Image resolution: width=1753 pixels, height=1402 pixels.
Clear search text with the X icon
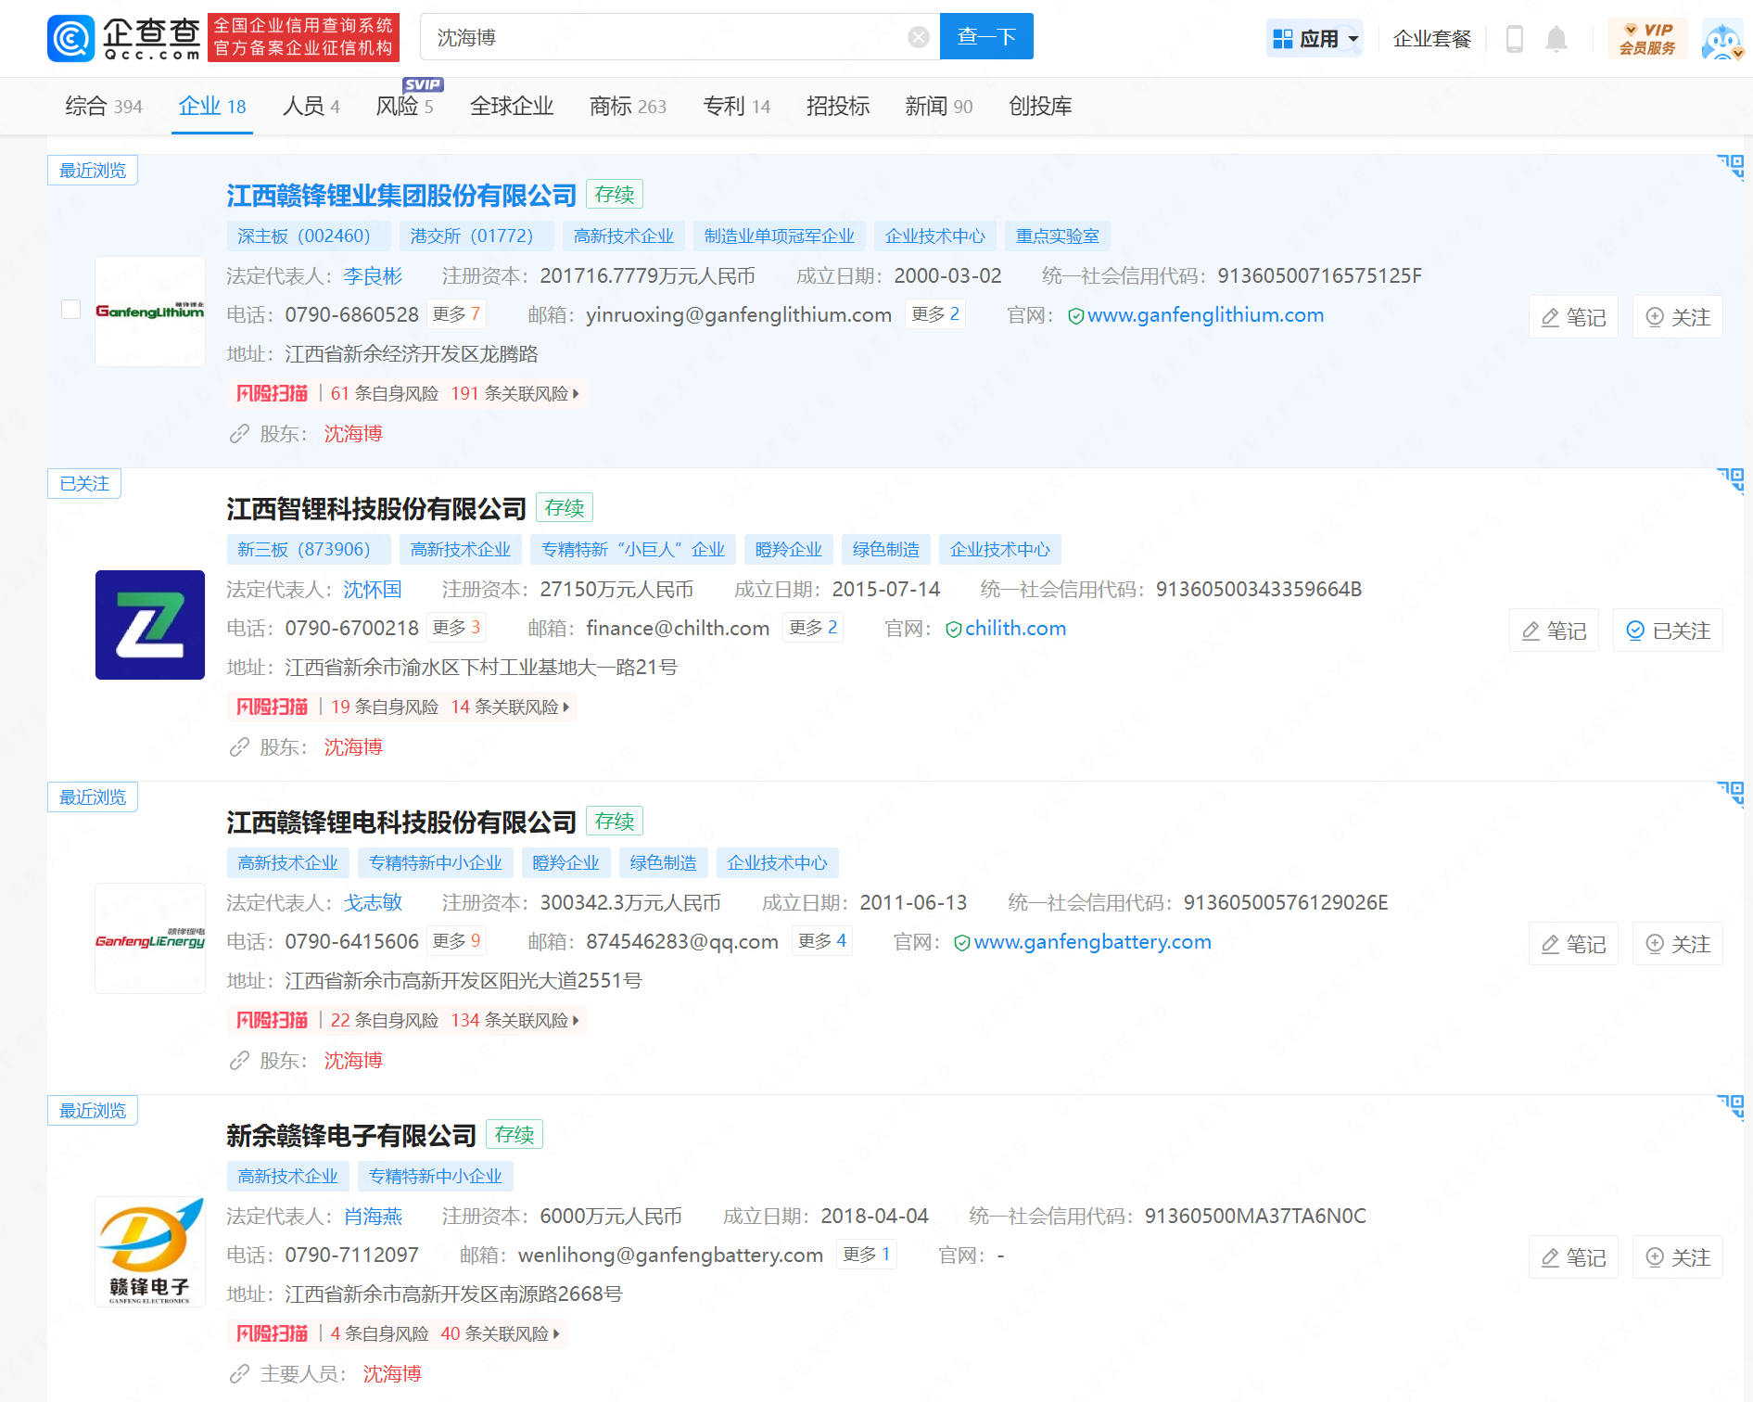point(918,37)
